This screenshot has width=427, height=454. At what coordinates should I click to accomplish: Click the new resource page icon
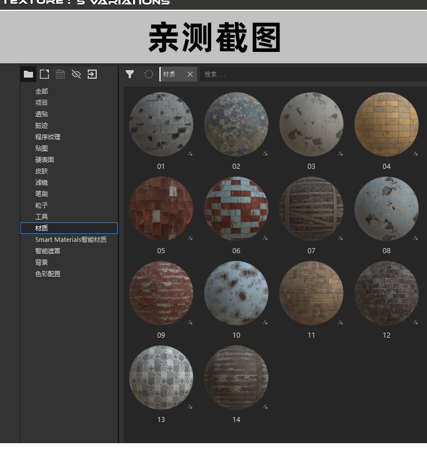44,74
